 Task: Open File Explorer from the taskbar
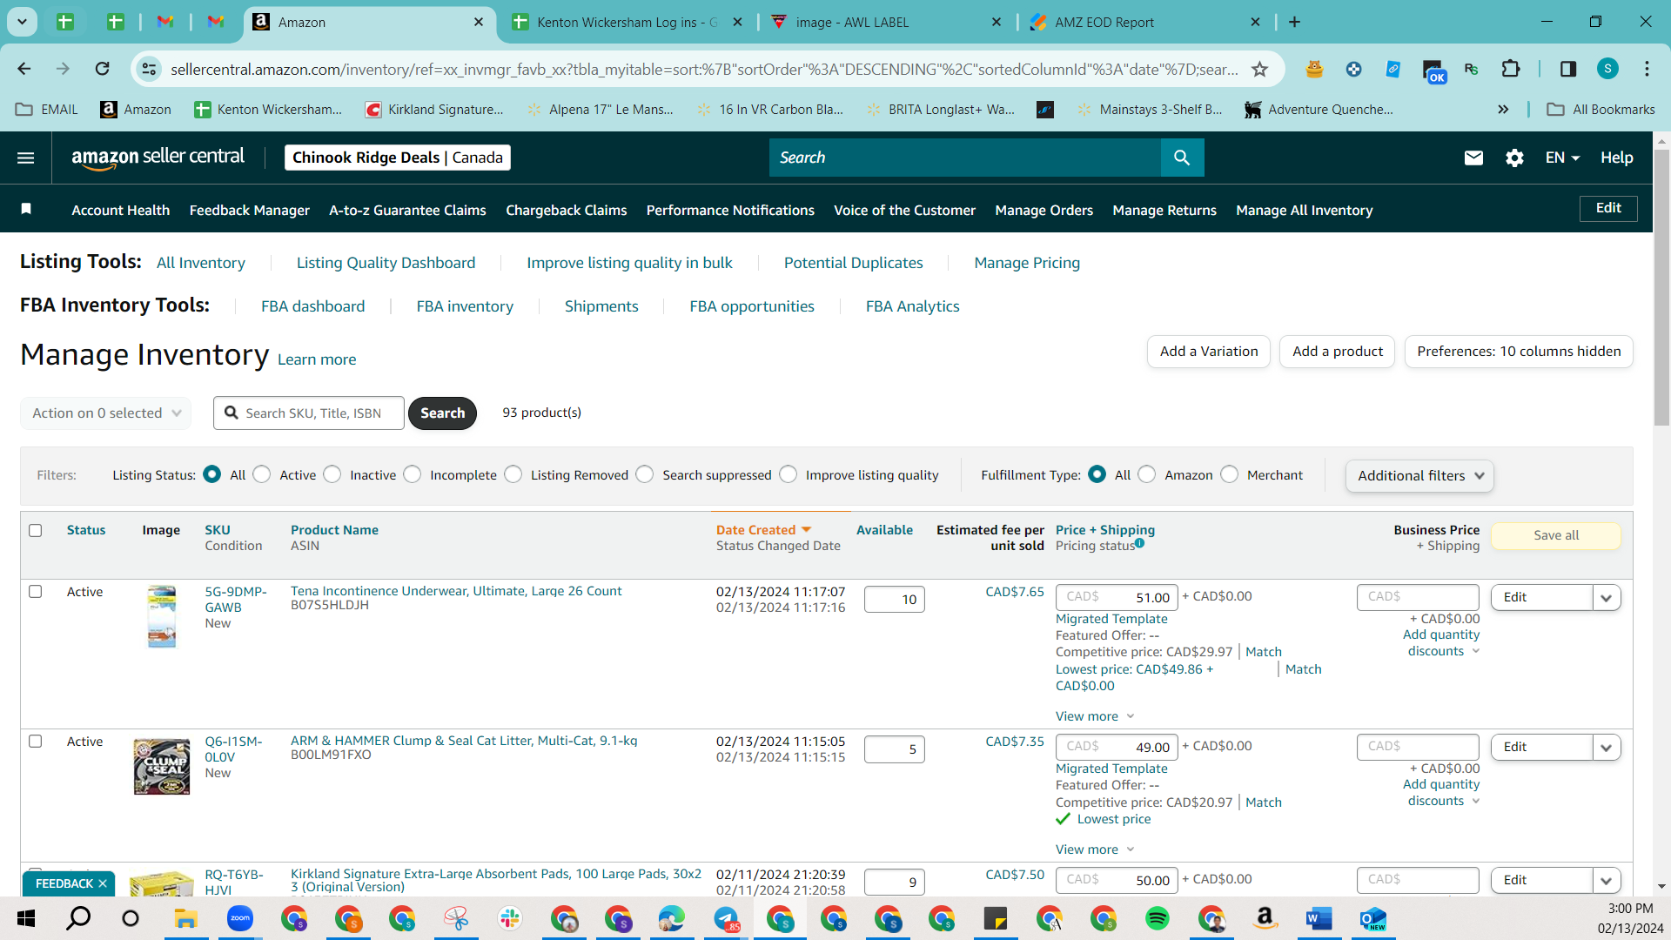(185, 918)
